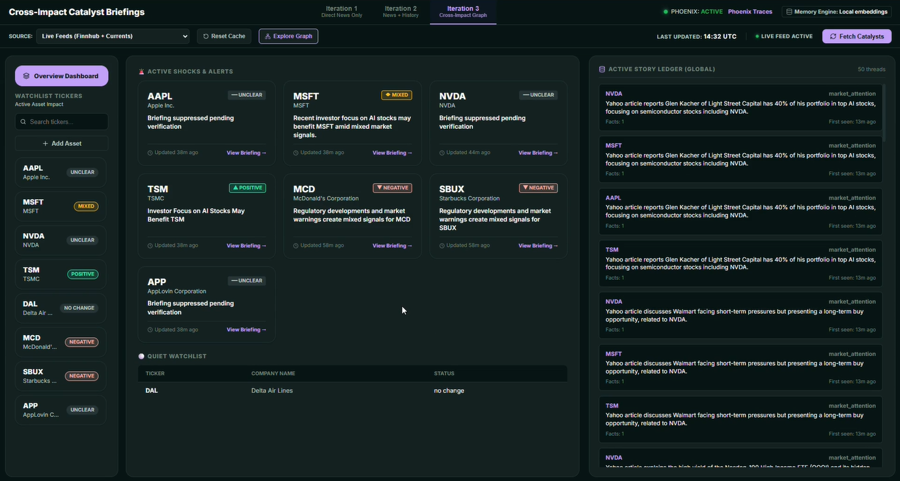The image size is (900, 481).
Task: Click the green Phoenix Active status dot
Action: pos(666,12)
